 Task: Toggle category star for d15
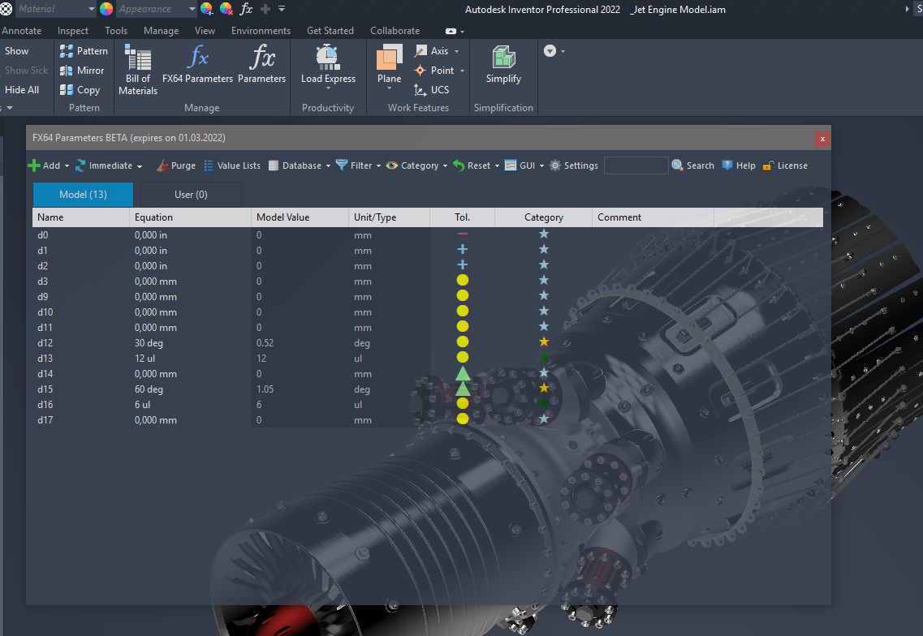544,388
